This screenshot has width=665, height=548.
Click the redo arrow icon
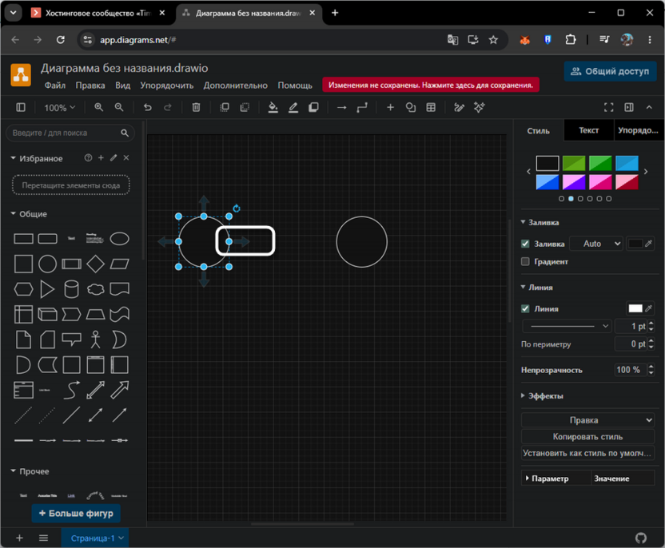(x=168, y=107)
